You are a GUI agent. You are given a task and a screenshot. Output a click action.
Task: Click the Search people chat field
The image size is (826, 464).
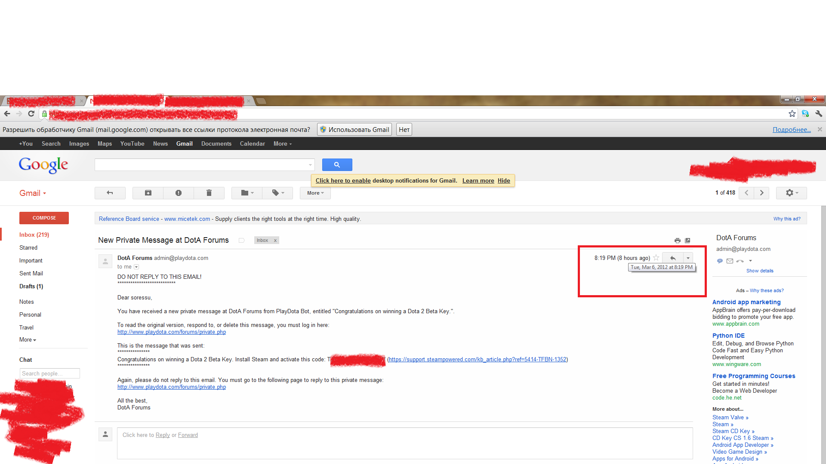(49, 373)
